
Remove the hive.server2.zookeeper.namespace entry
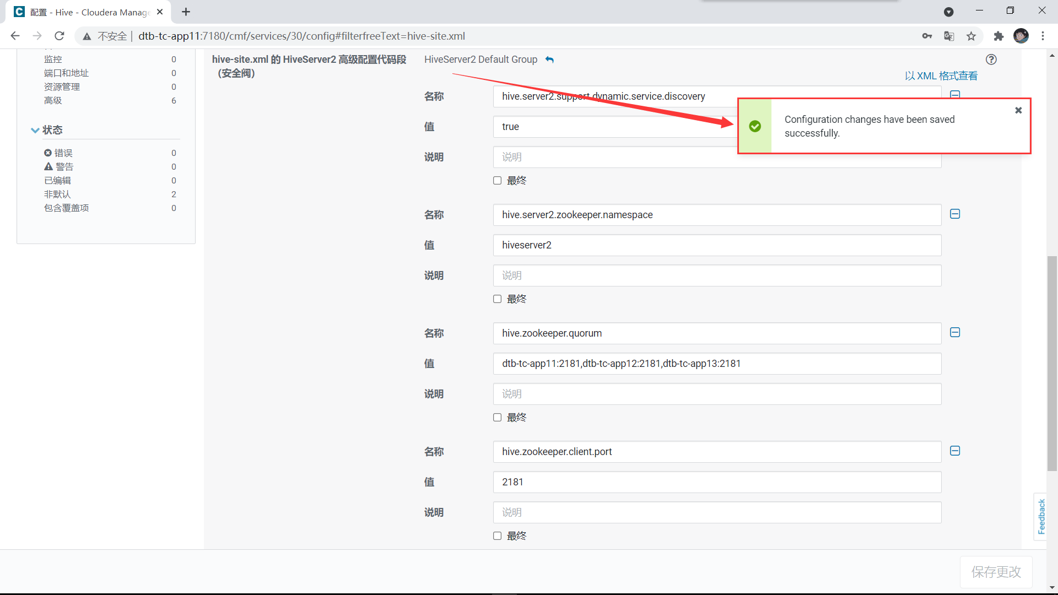pyautogui.click(x=955, y=214)
